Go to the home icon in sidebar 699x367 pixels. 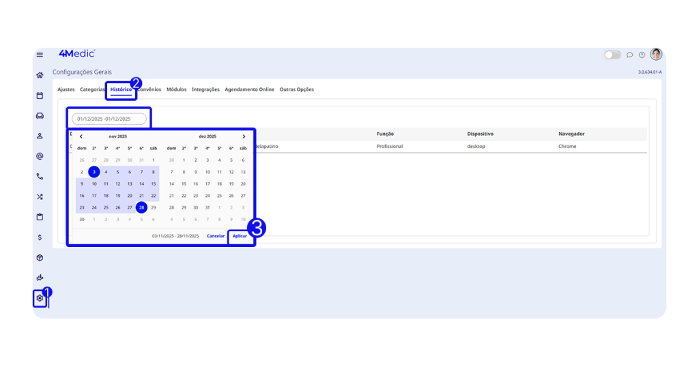pos(40,75)
